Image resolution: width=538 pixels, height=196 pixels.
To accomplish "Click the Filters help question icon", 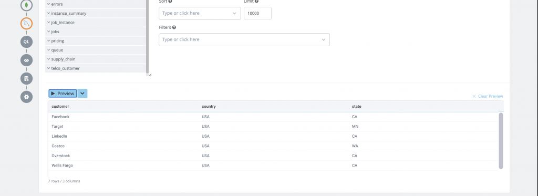I will pyautogui.click(x=174, y=27).
